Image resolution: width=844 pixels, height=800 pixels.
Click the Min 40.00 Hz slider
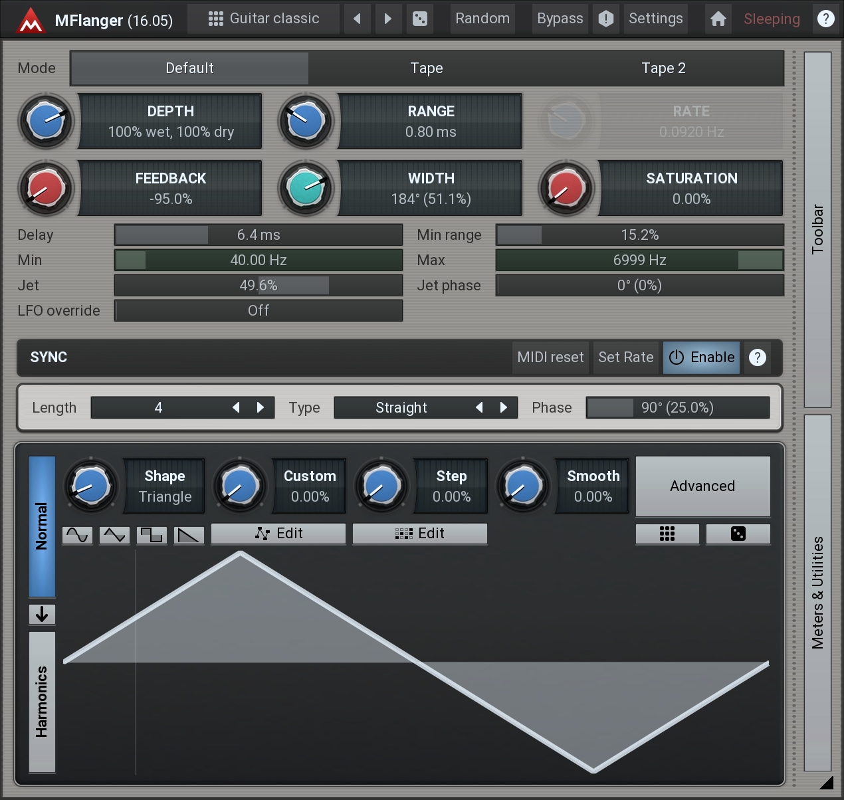coord(259,260)
